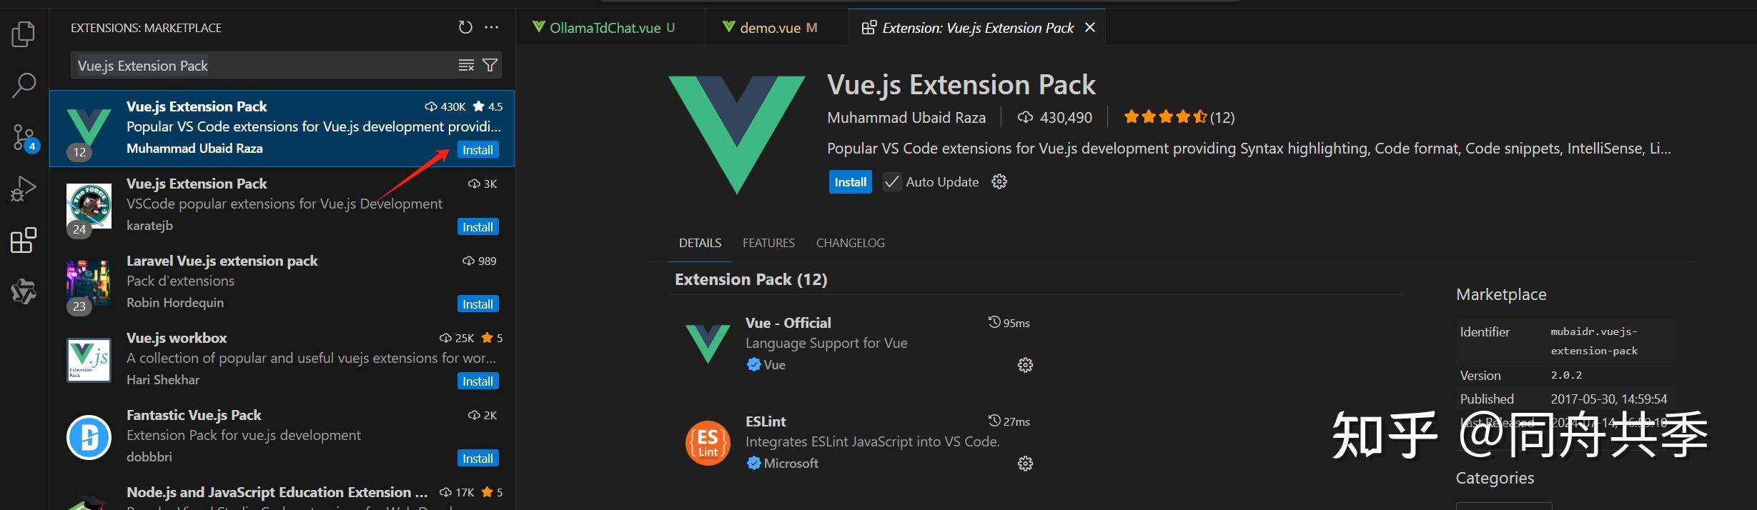
Task: Toggle the Auto Update checkbox
Action: (891, 181)
